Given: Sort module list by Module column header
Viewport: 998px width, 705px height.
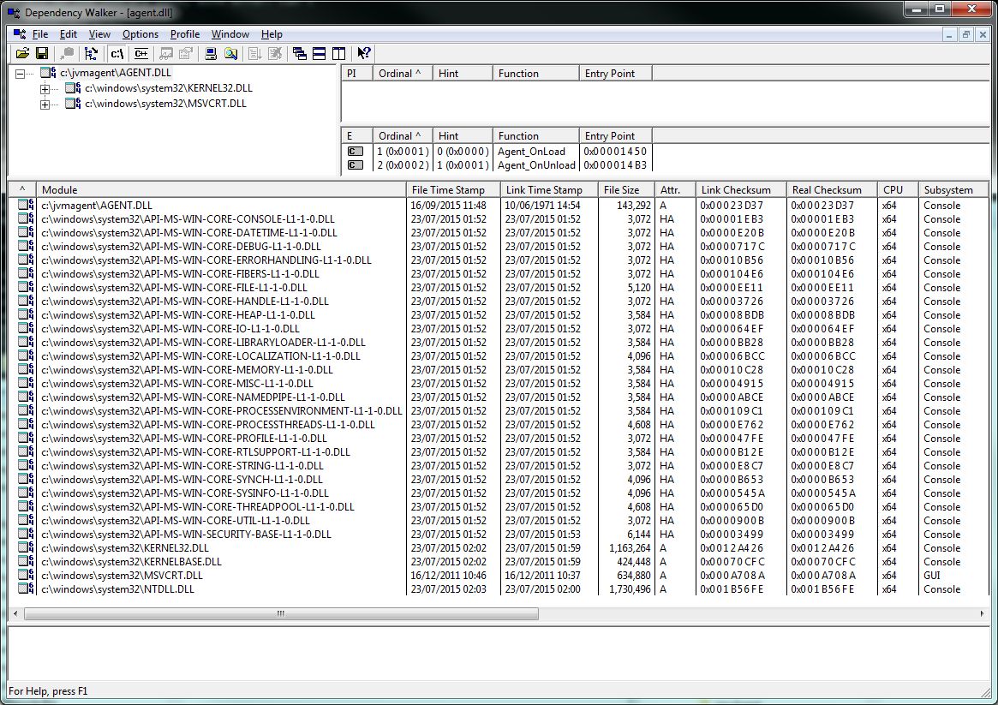Looking at the screenshot, I should [221, 189].
